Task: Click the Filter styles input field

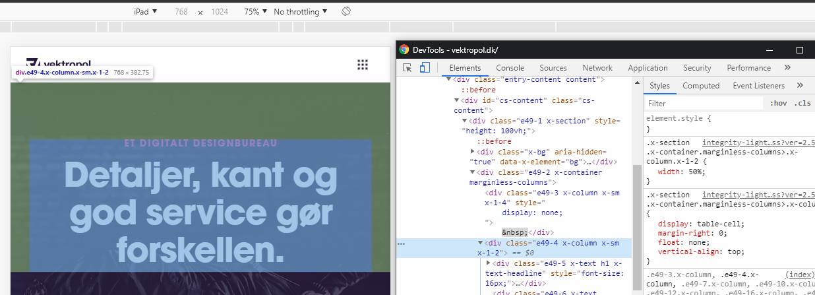Action: coord(702,104)
